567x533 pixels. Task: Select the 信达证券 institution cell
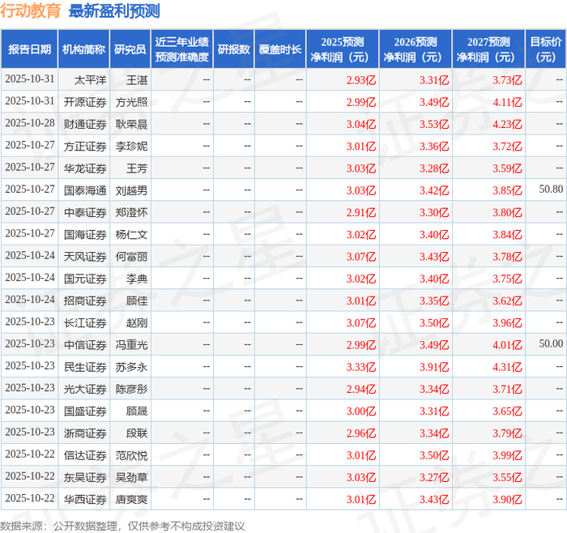tap(85, 455)
